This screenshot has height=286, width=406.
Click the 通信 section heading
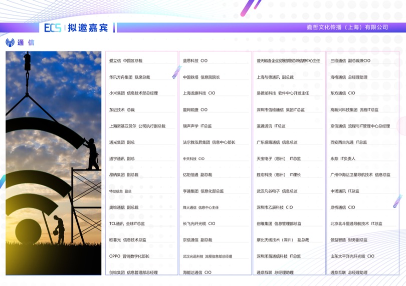[26, 42]
